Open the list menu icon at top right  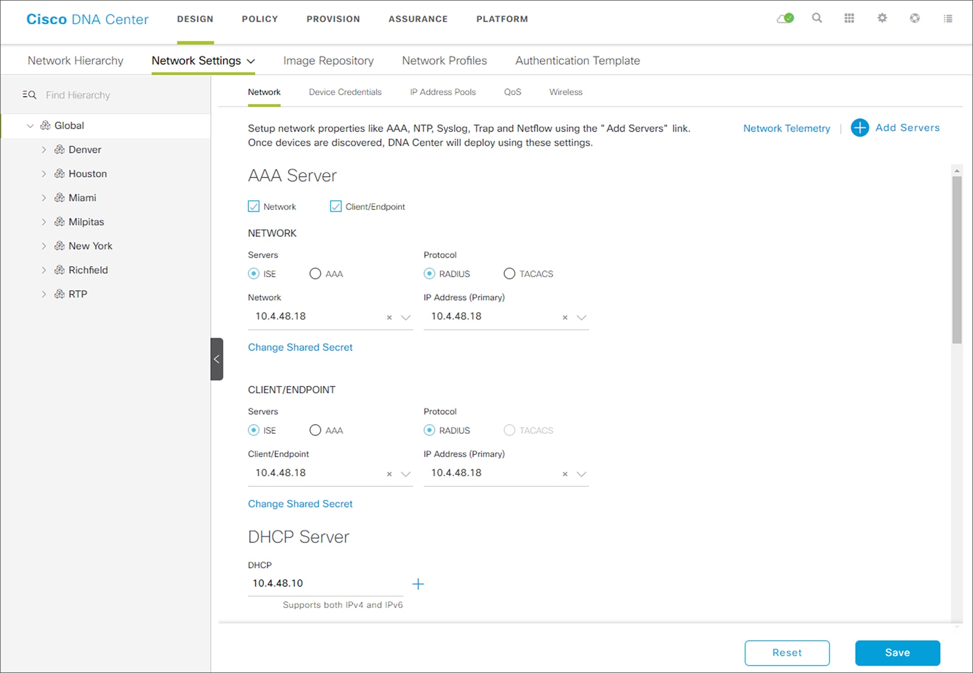pyautogui.click(x=948, y=19)
